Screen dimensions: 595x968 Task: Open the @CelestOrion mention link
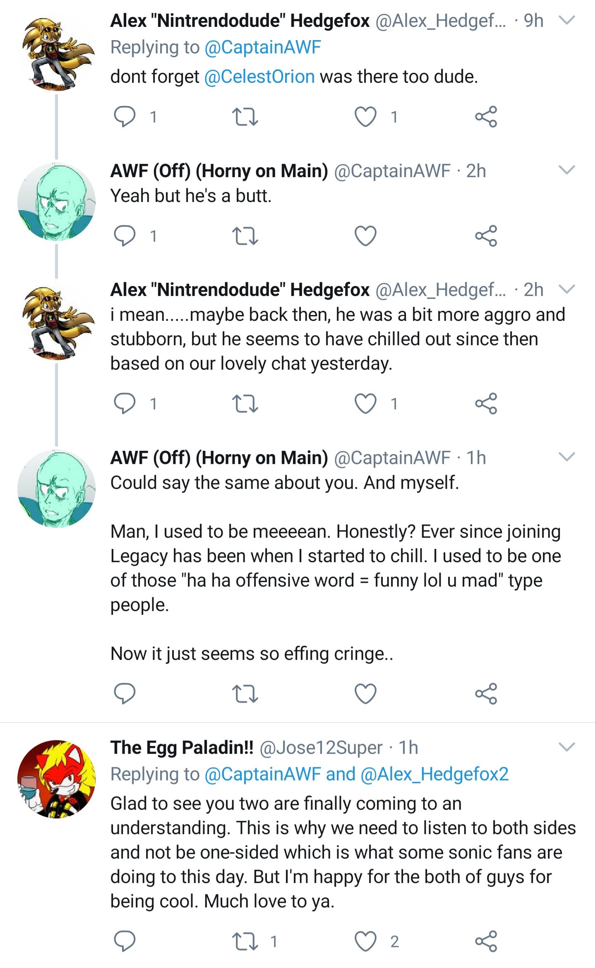pos(259,77)
